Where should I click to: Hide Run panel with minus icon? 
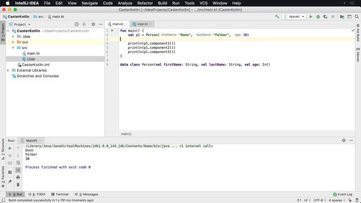pyautogui.click(x=351, y=140)
